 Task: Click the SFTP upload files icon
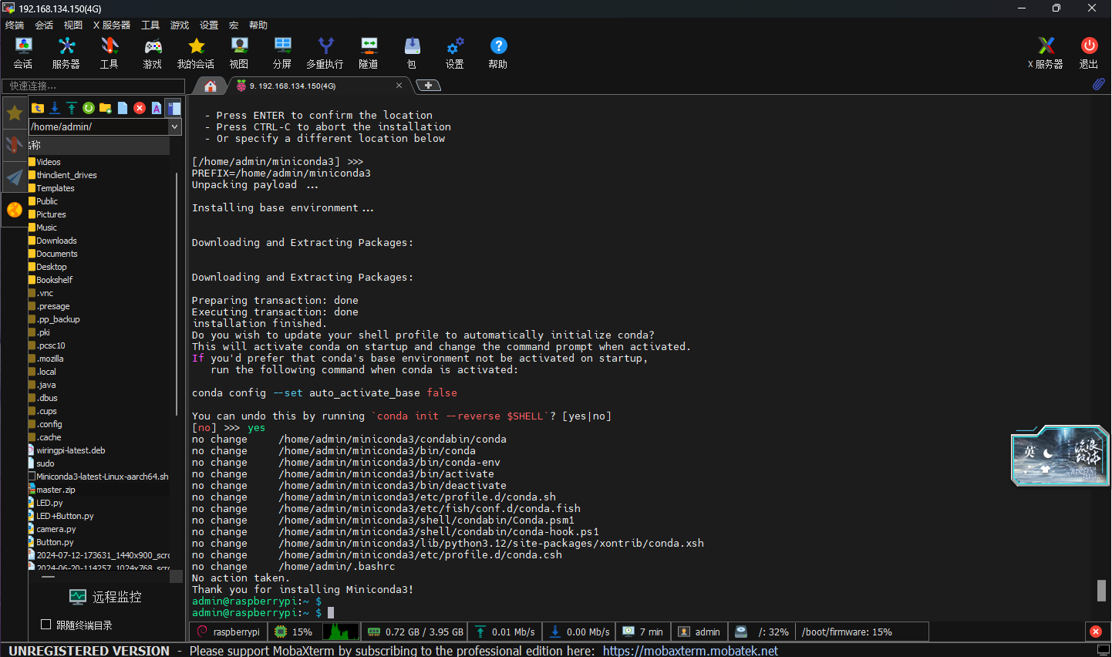(72, 108)
